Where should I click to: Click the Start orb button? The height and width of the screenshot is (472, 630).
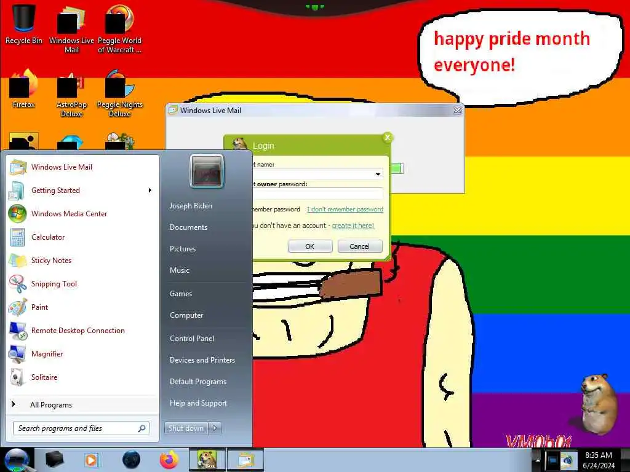[16, 460]
